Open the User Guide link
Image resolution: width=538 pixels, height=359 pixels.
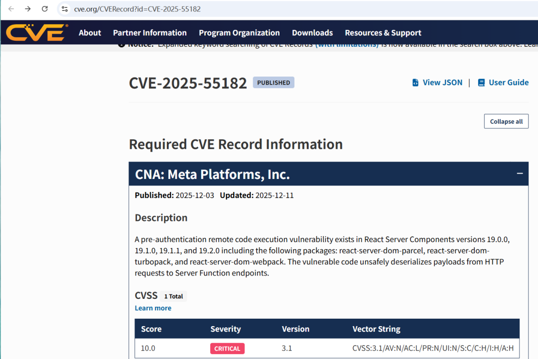pos(509,83)
